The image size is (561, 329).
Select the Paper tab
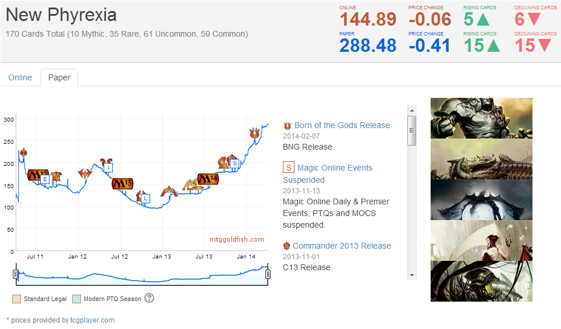59,77
